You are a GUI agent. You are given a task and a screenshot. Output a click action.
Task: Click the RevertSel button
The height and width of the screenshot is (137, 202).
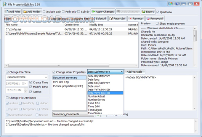tap(117, 19)
